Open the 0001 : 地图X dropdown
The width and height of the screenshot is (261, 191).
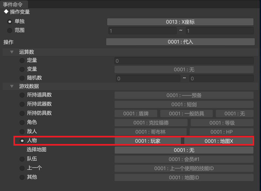[219, 141]
